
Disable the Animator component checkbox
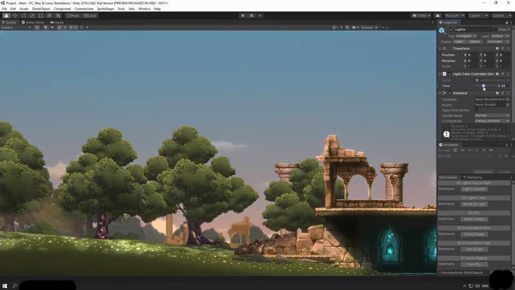coord(450,93)
